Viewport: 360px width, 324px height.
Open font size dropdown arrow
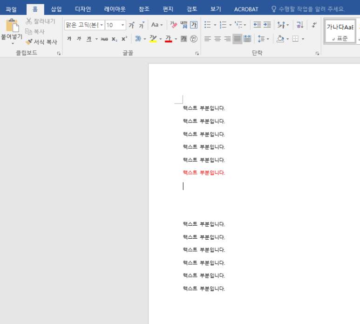(123, 25)
